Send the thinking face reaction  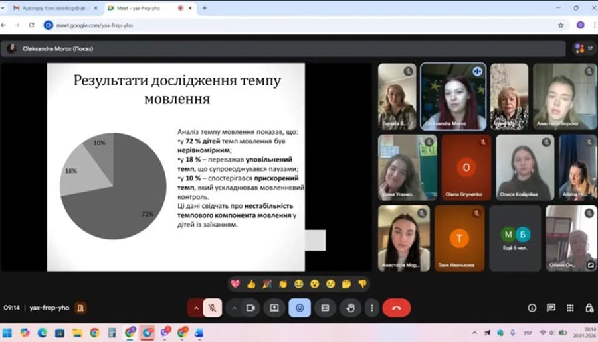346,284
